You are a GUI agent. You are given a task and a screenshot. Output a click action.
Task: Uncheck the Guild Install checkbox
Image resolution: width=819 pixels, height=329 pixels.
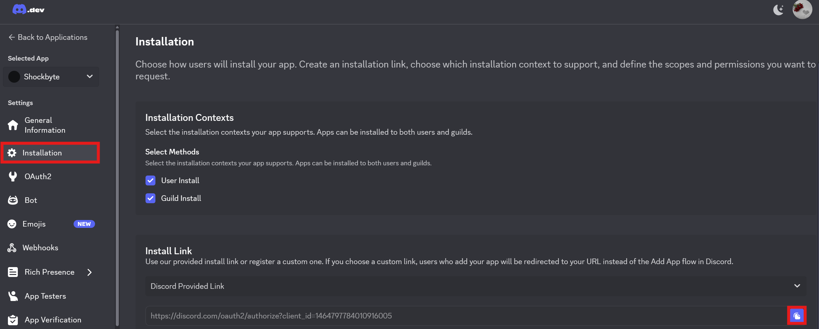150,198
